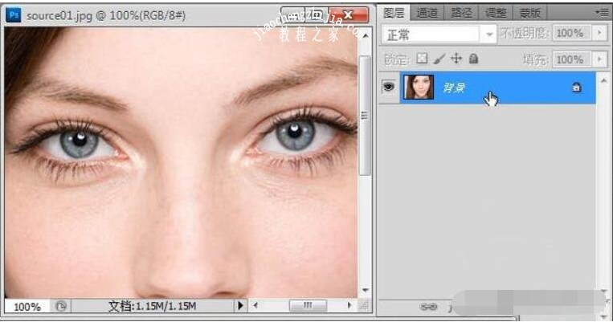The image size is (613, 322).
Task: Click the status bar preview circle icon
Action: (x=60, y=307)
